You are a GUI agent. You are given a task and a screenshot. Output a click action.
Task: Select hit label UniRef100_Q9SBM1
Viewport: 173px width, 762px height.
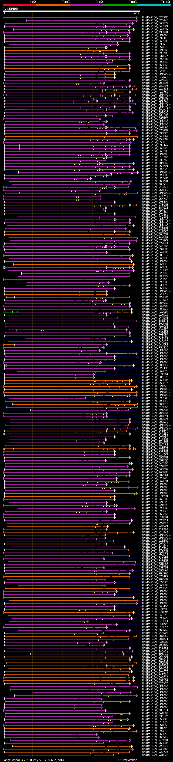tap(155, 458)
